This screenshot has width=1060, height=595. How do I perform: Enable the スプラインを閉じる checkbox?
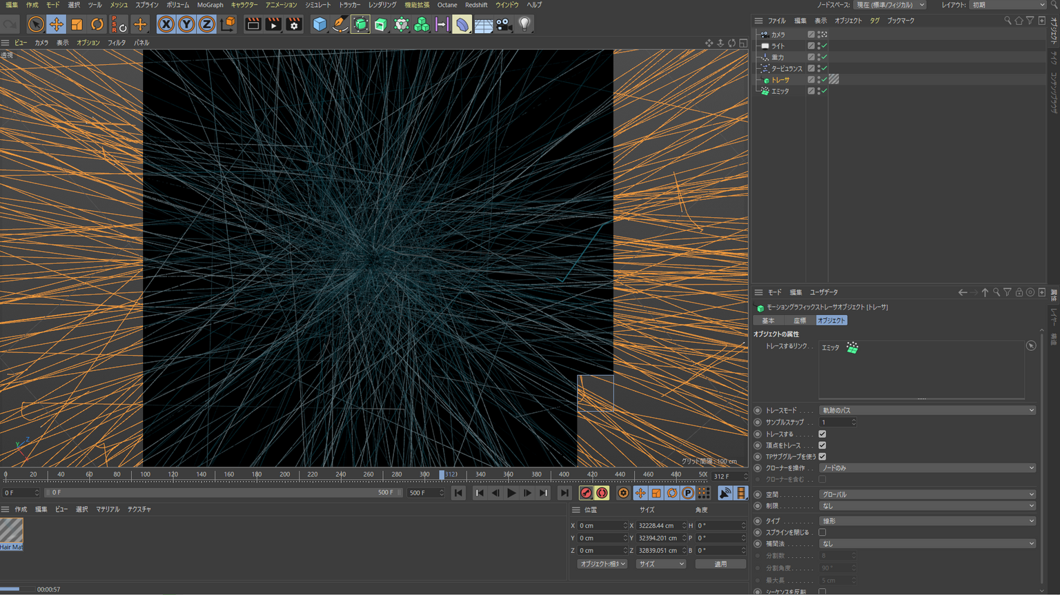(822, 532)
